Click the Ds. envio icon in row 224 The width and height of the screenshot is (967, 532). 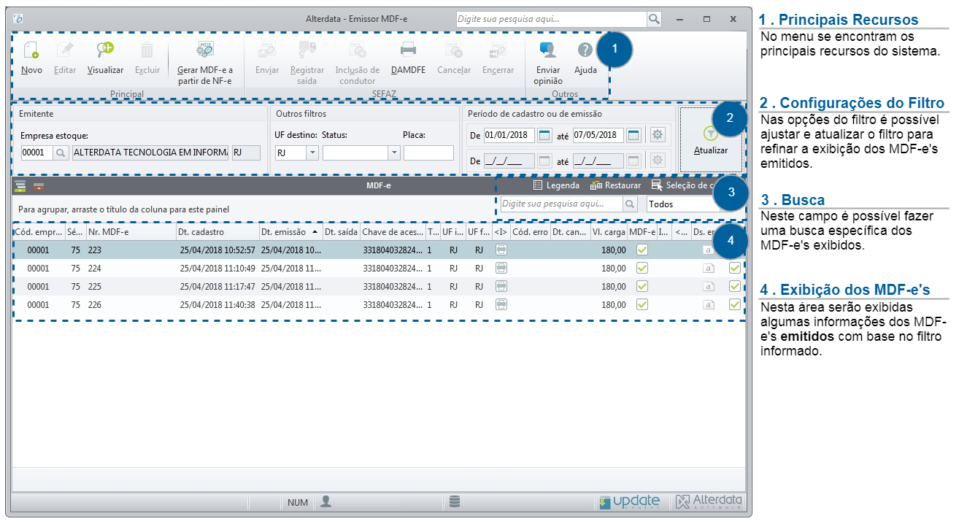tap(708, 268)
